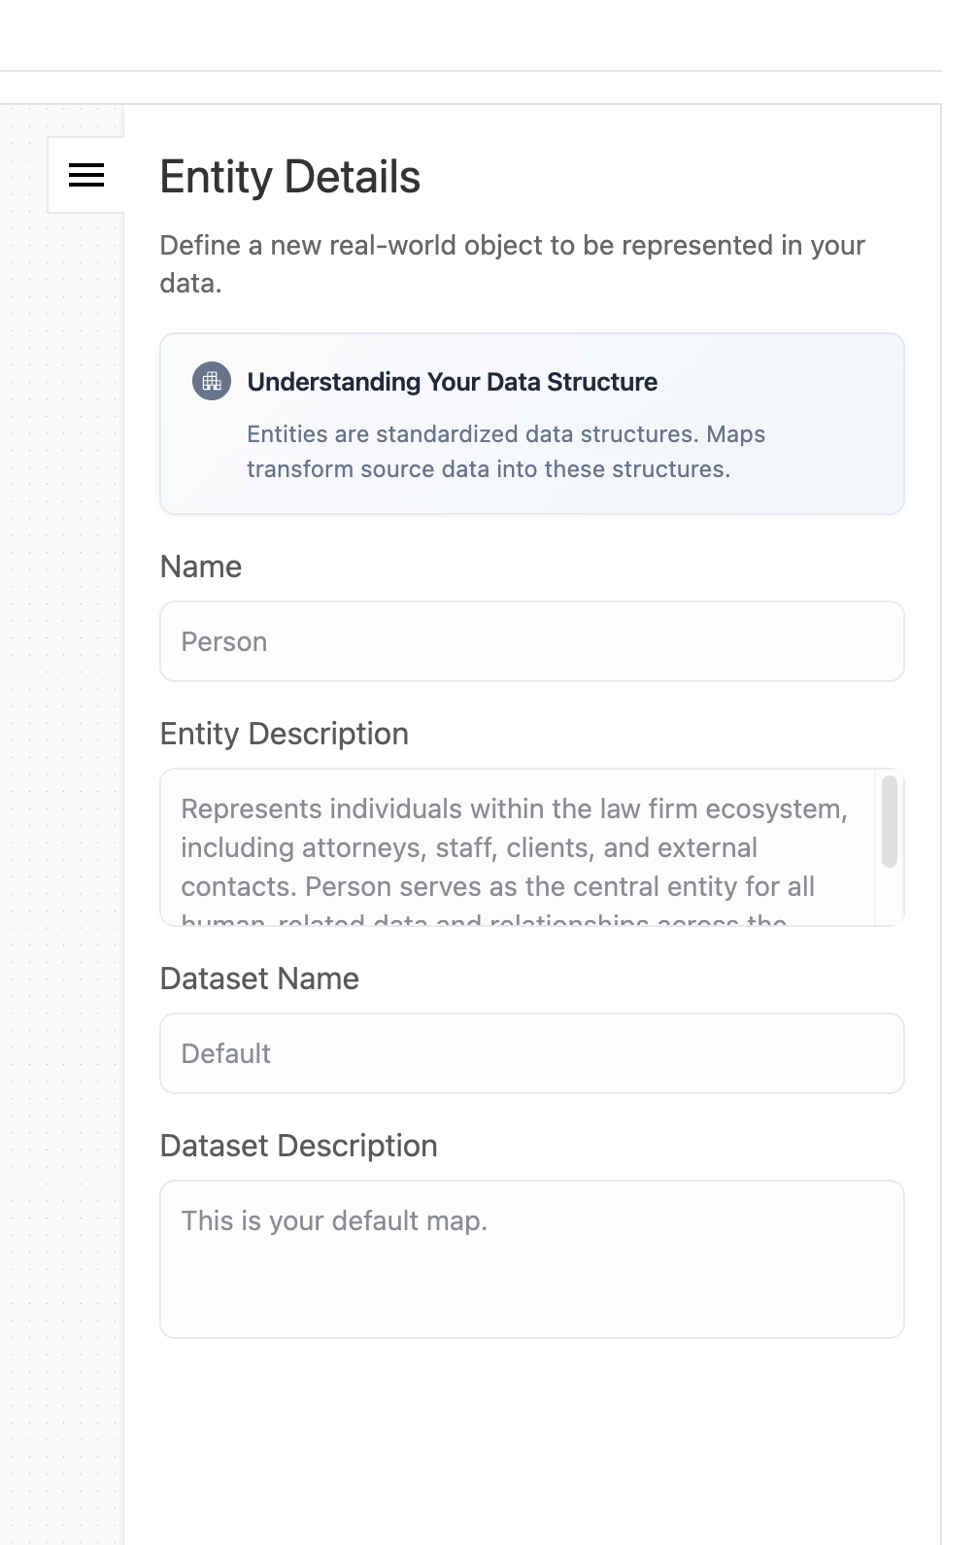Click the Entity Description label
The width and height of the screenshot is (979, 1545).
284,734
